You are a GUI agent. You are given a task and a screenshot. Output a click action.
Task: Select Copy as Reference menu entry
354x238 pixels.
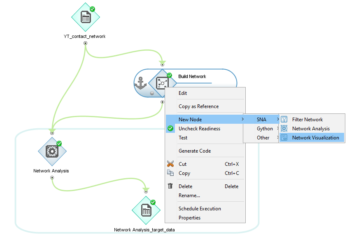tap(198, 106)
